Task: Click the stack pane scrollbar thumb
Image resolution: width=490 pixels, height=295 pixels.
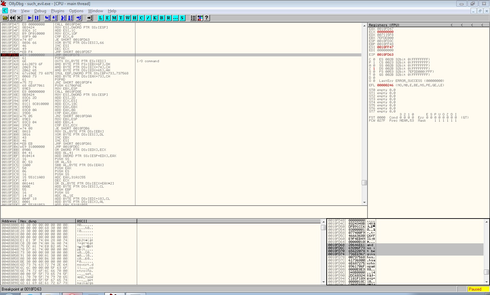Action: 486,272
